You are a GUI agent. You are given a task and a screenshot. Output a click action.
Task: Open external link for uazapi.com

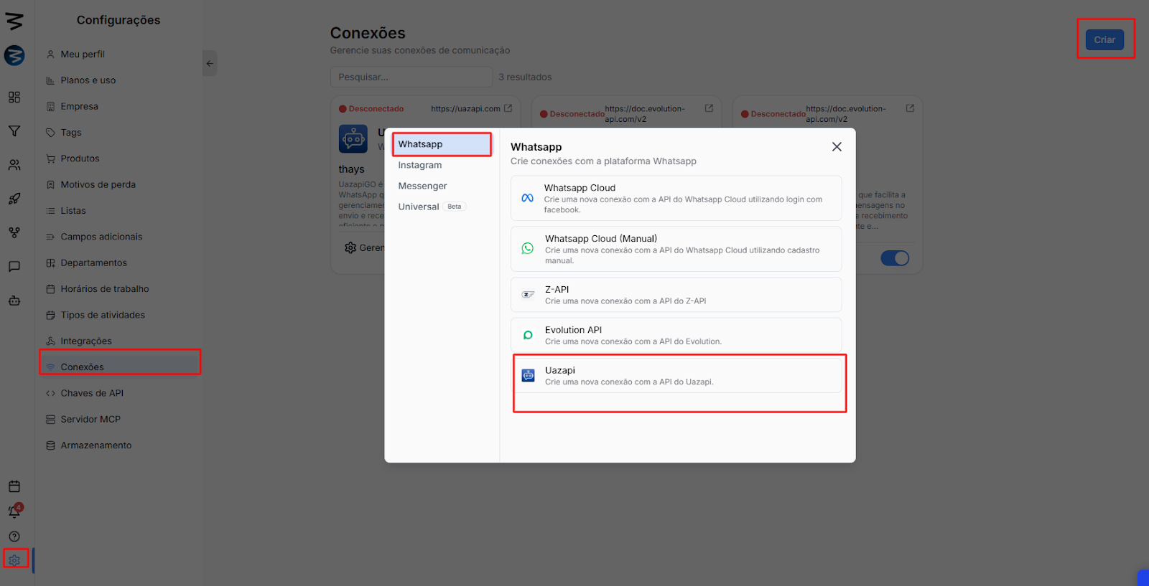[508, 108]
